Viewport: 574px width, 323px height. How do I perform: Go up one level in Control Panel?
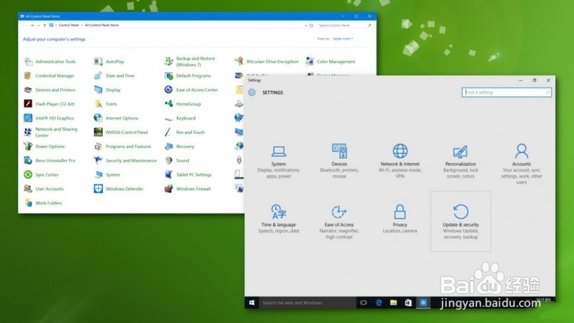tap(44, 25)
